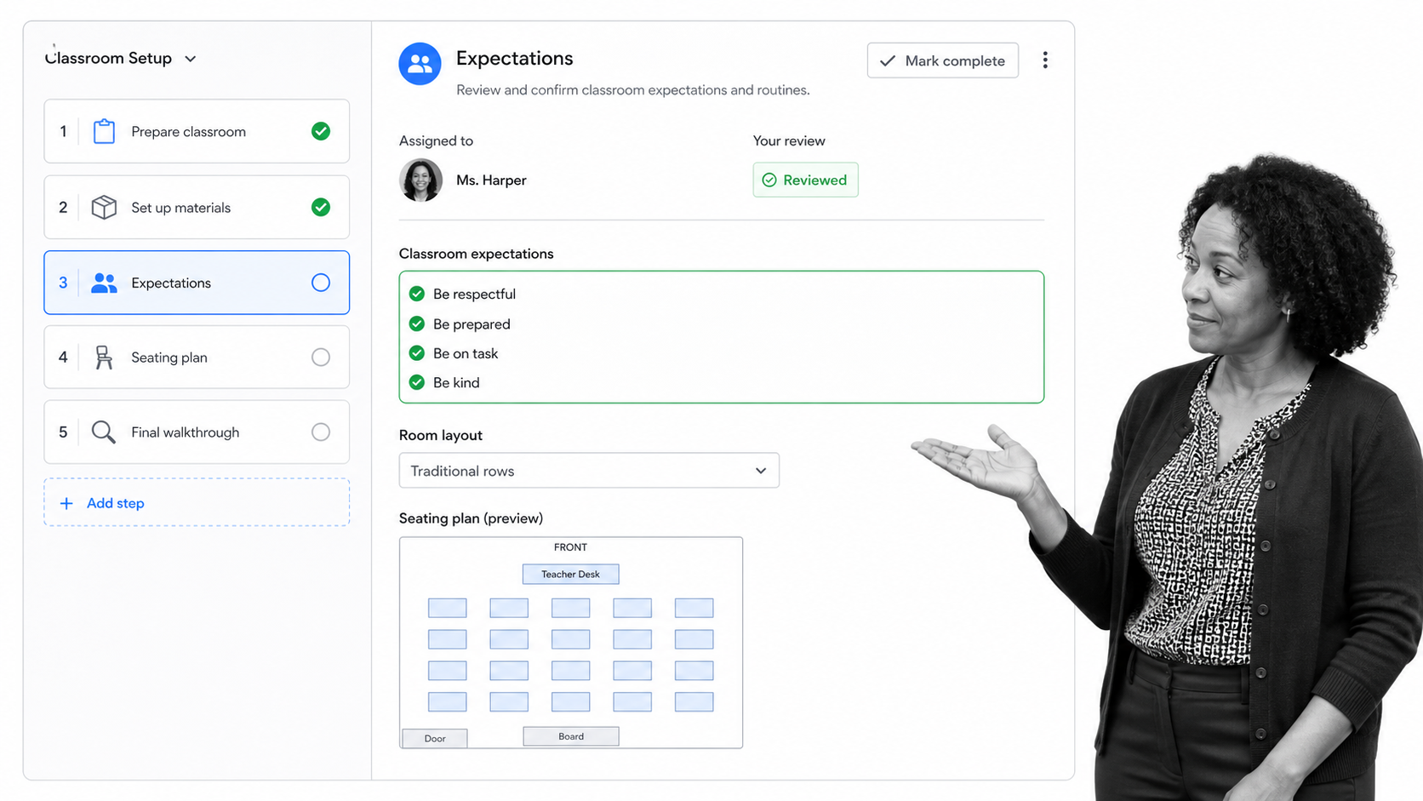
Task: Select the Prepare classroom step
Action: click(197, 131)
